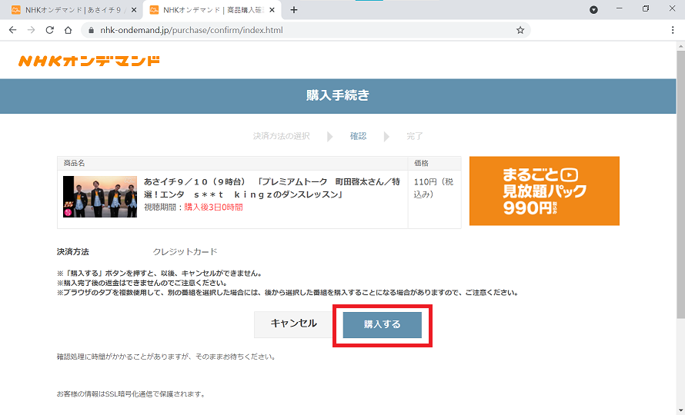Close the あさイチ tab
This screenshot has width=685, height=415.
tap(134, 9)
